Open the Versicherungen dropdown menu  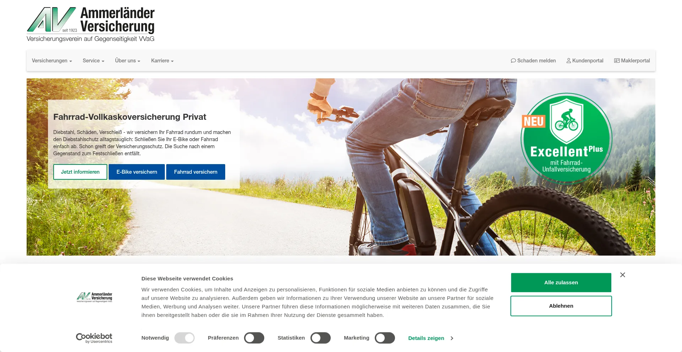tap(52, 61)
